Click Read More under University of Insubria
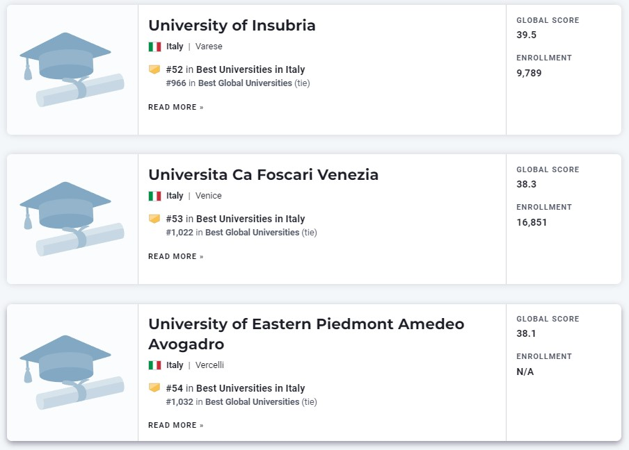This screenshot has width=629, height=450. [x=176, y=108]
